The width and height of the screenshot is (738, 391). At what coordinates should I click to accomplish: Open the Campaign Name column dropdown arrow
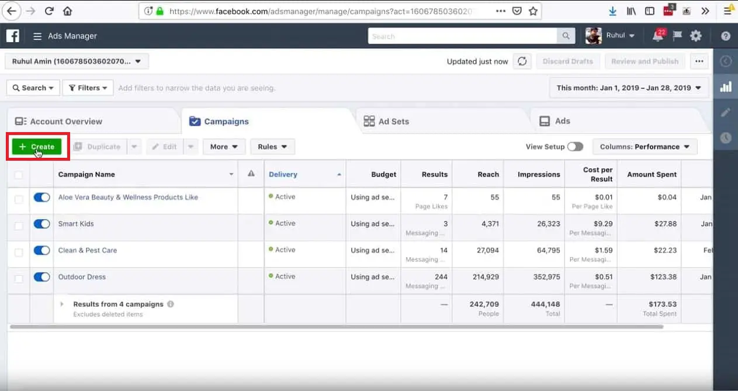tap(231, 175)
